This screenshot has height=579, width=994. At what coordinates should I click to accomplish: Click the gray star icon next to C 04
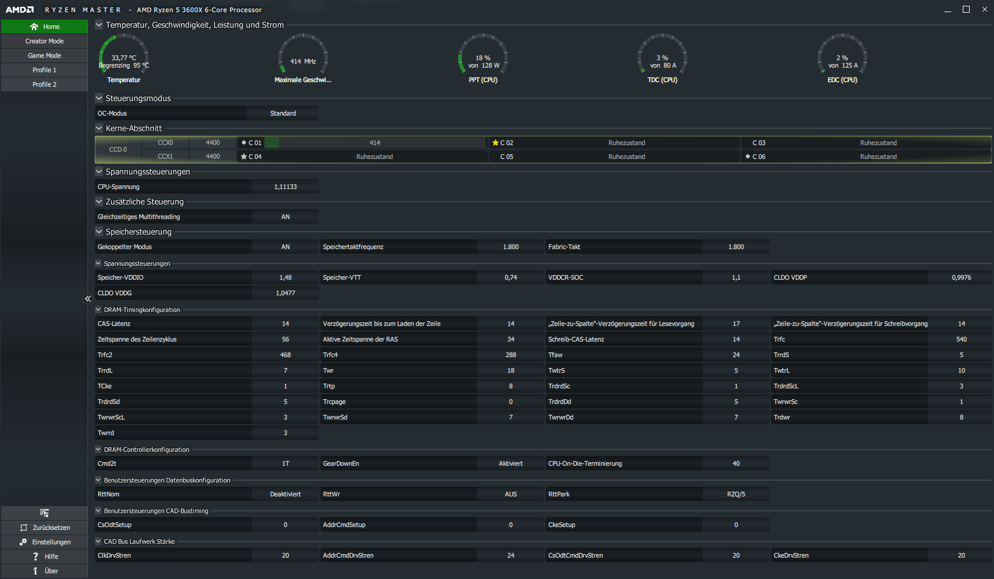244,157
